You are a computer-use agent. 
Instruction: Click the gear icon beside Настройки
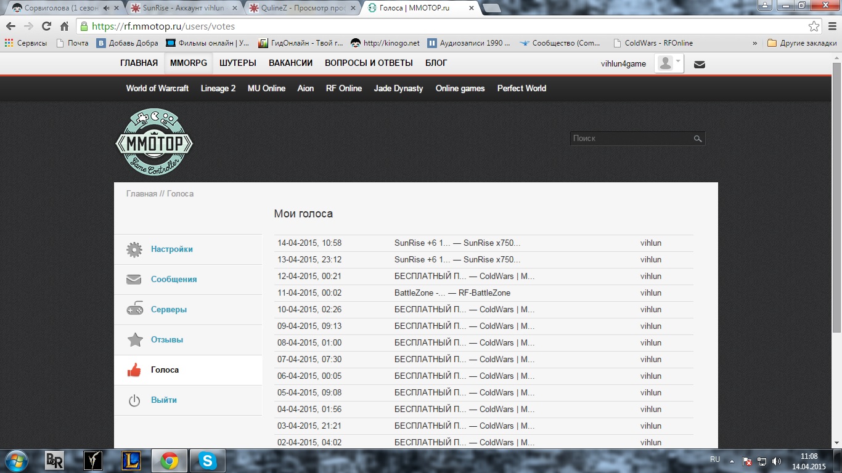click(x=134, y=249)
